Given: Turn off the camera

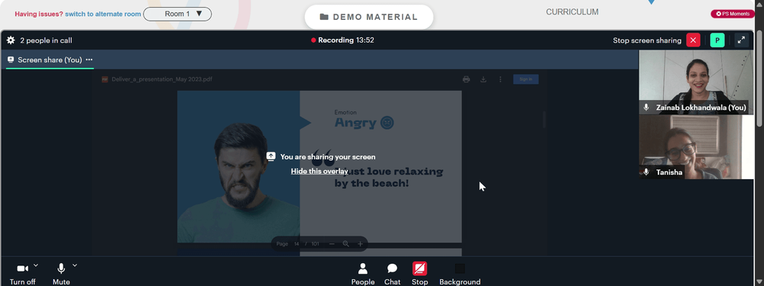Looking at the screenshot, I should pos(22,274).
